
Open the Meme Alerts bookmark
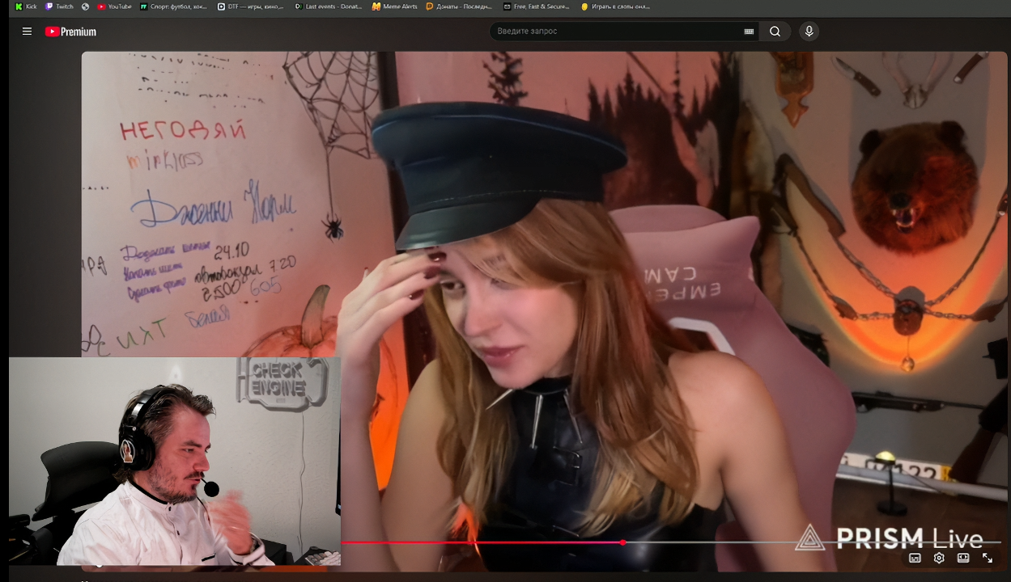[395, 6]
